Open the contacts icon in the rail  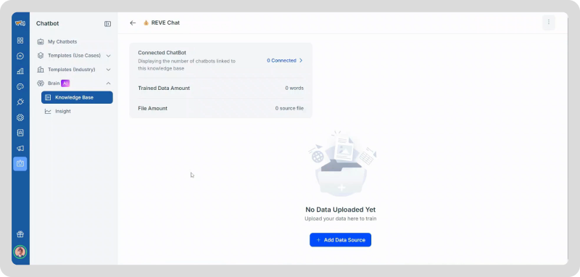20,133
